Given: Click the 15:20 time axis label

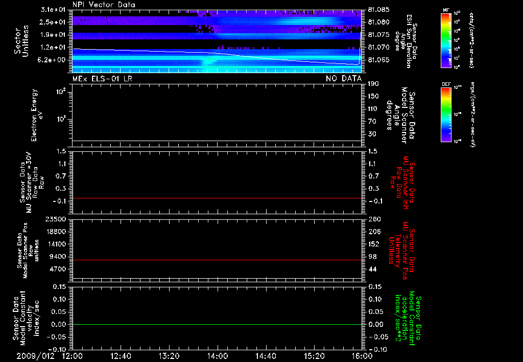Looking at the screenshot, I should [314, 356].
